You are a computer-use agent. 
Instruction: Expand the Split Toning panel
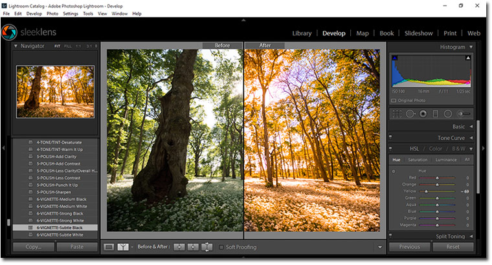coord(471,236)
